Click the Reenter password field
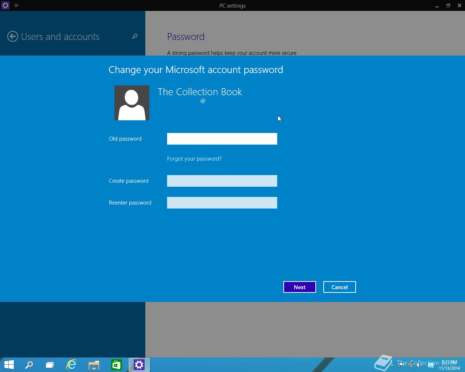The height and width of the screenshot is (372, 465). pos(222,203)
